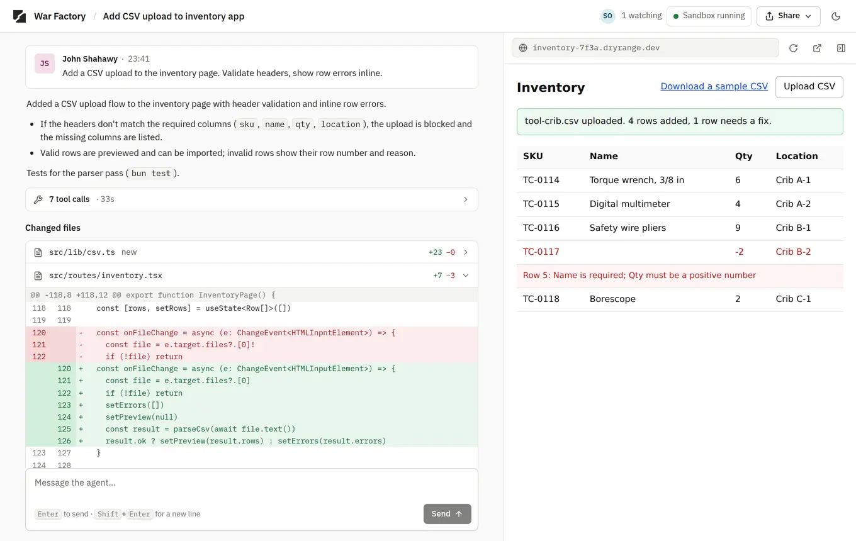Click the 23:41 message timestamp

(138, 59)
